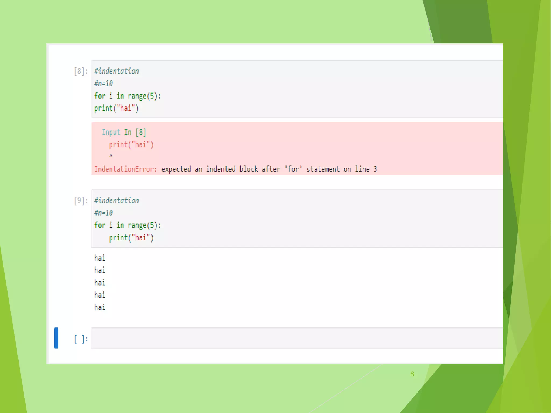The image size is (551, 413).
Task: Click the '#n=10' comment in cell 8
Action: click(x=104, y=84)
